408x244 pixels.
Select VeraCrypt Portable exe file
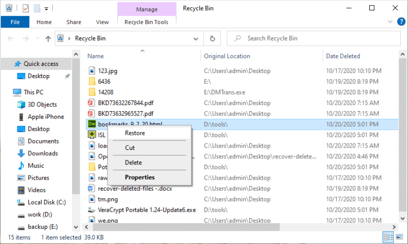click(x=147, y=210)
